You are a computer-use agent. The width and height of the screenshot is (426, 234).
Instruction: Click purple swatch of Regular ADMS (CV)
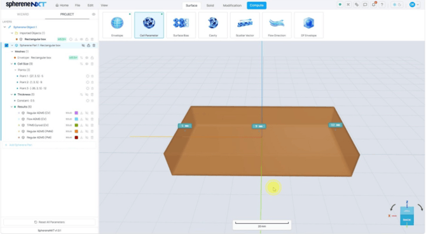tap(76, 113)
